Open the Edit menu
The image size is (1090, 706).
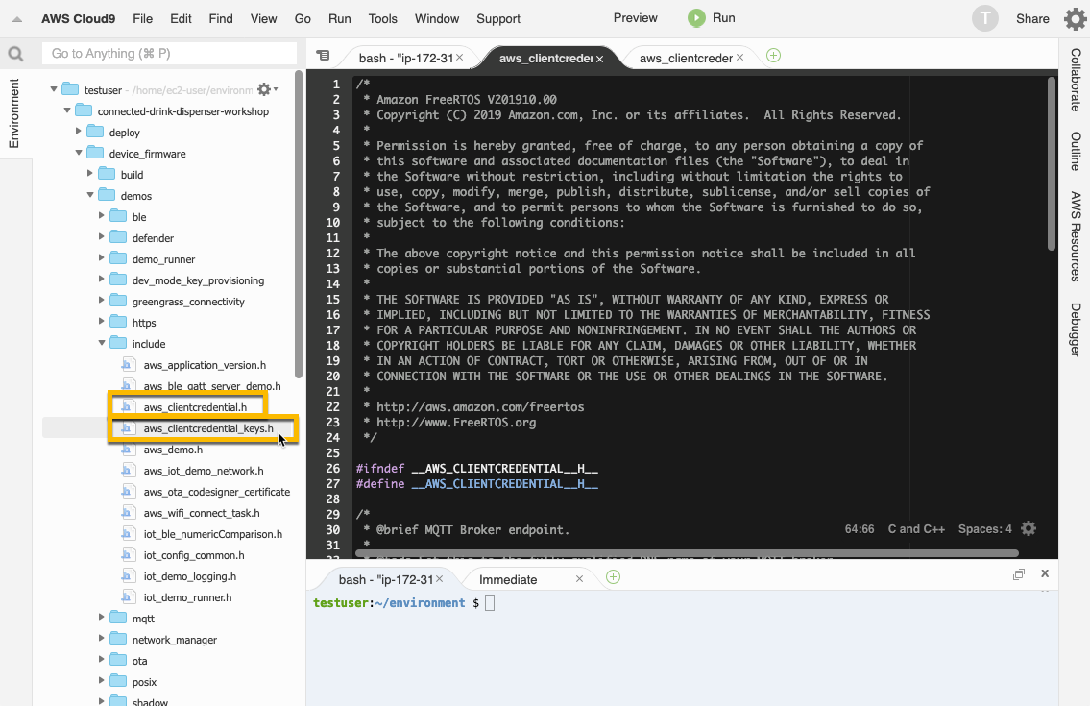(181, 19)
